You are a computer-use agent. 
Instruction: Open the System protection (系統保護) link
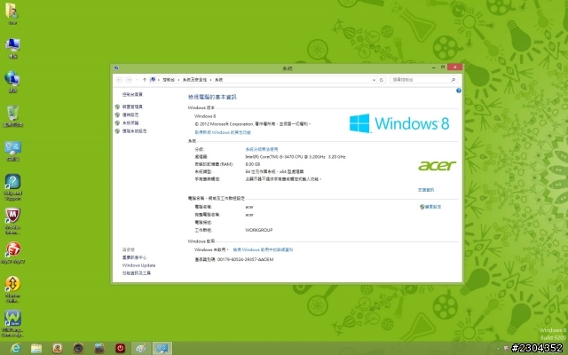coord(130,123)
